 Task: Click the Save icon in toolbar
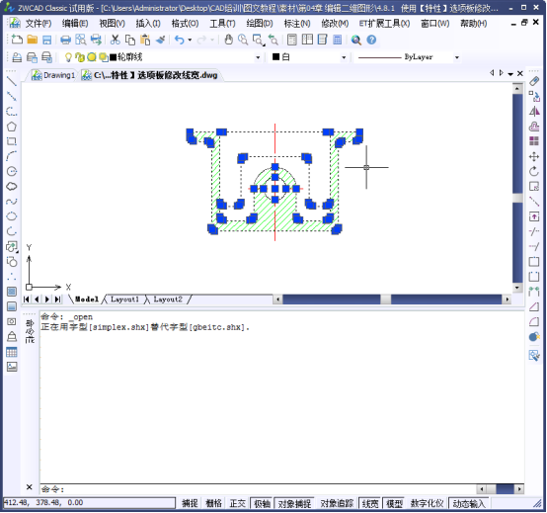[x=46, y=40]
